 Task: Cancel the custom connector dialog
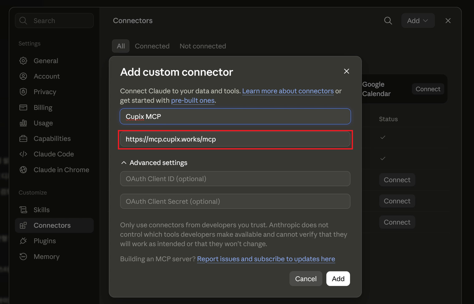tap(306, 279)
